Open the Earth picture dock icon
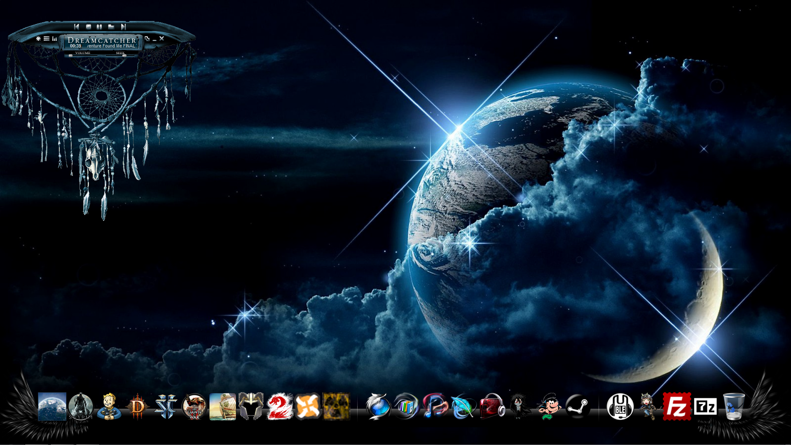The height and width of the screenshot is (445, 791). point(52,406)
